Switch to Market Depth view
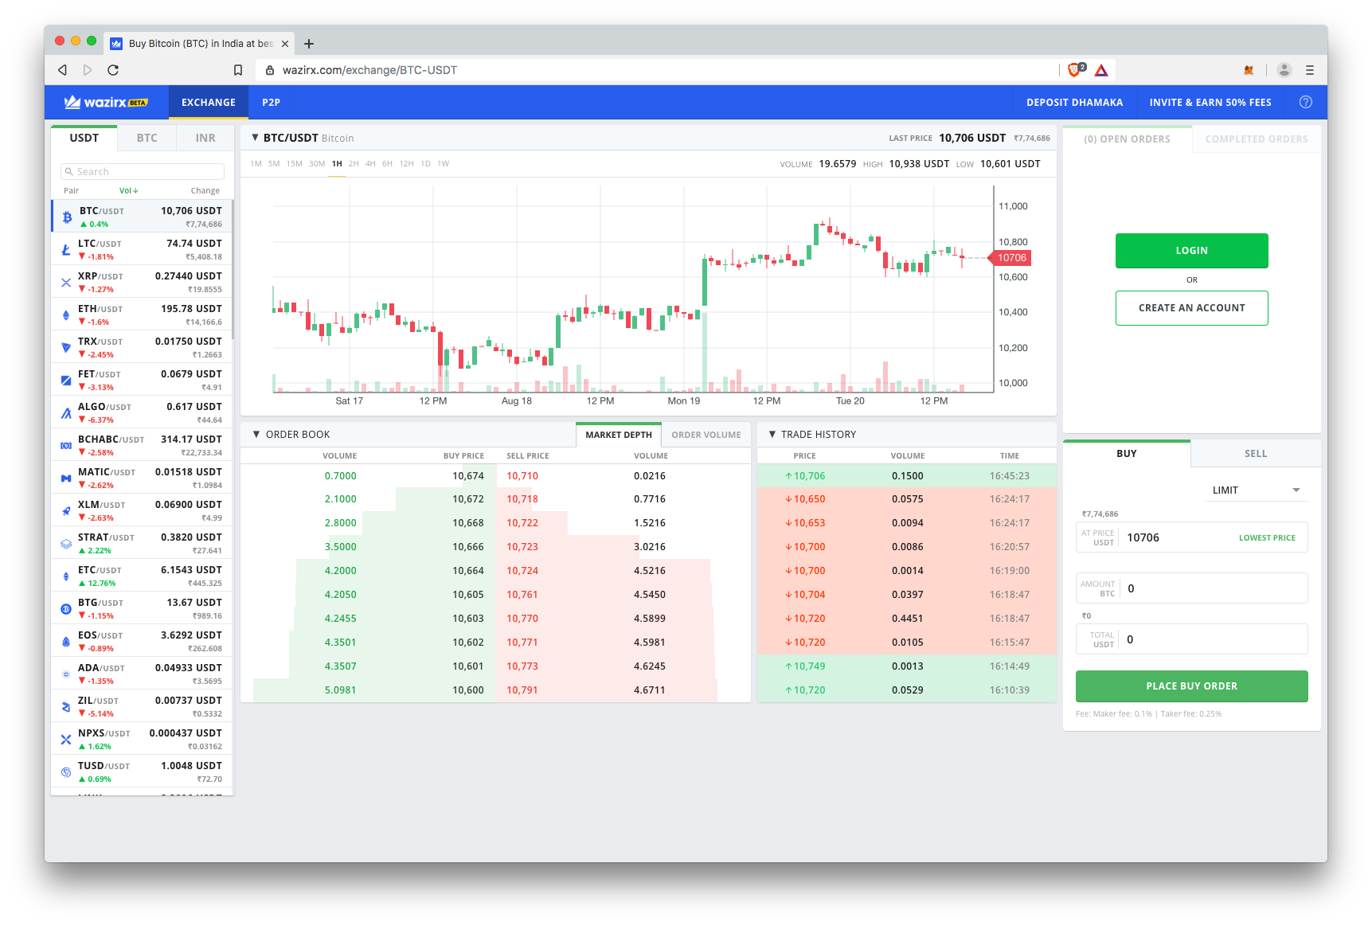The height and width of the screenshot is (926, 1372). coord(619,435)
